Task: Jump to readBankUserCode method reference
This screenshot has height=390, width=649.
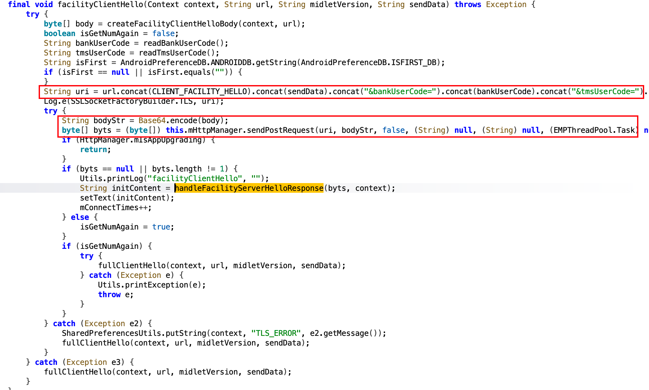Action: point(179,43)
